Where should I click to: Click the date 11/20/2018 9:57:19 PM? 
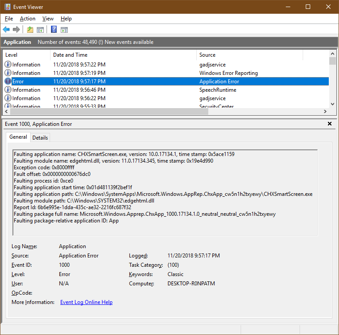(x=79, y=73)
